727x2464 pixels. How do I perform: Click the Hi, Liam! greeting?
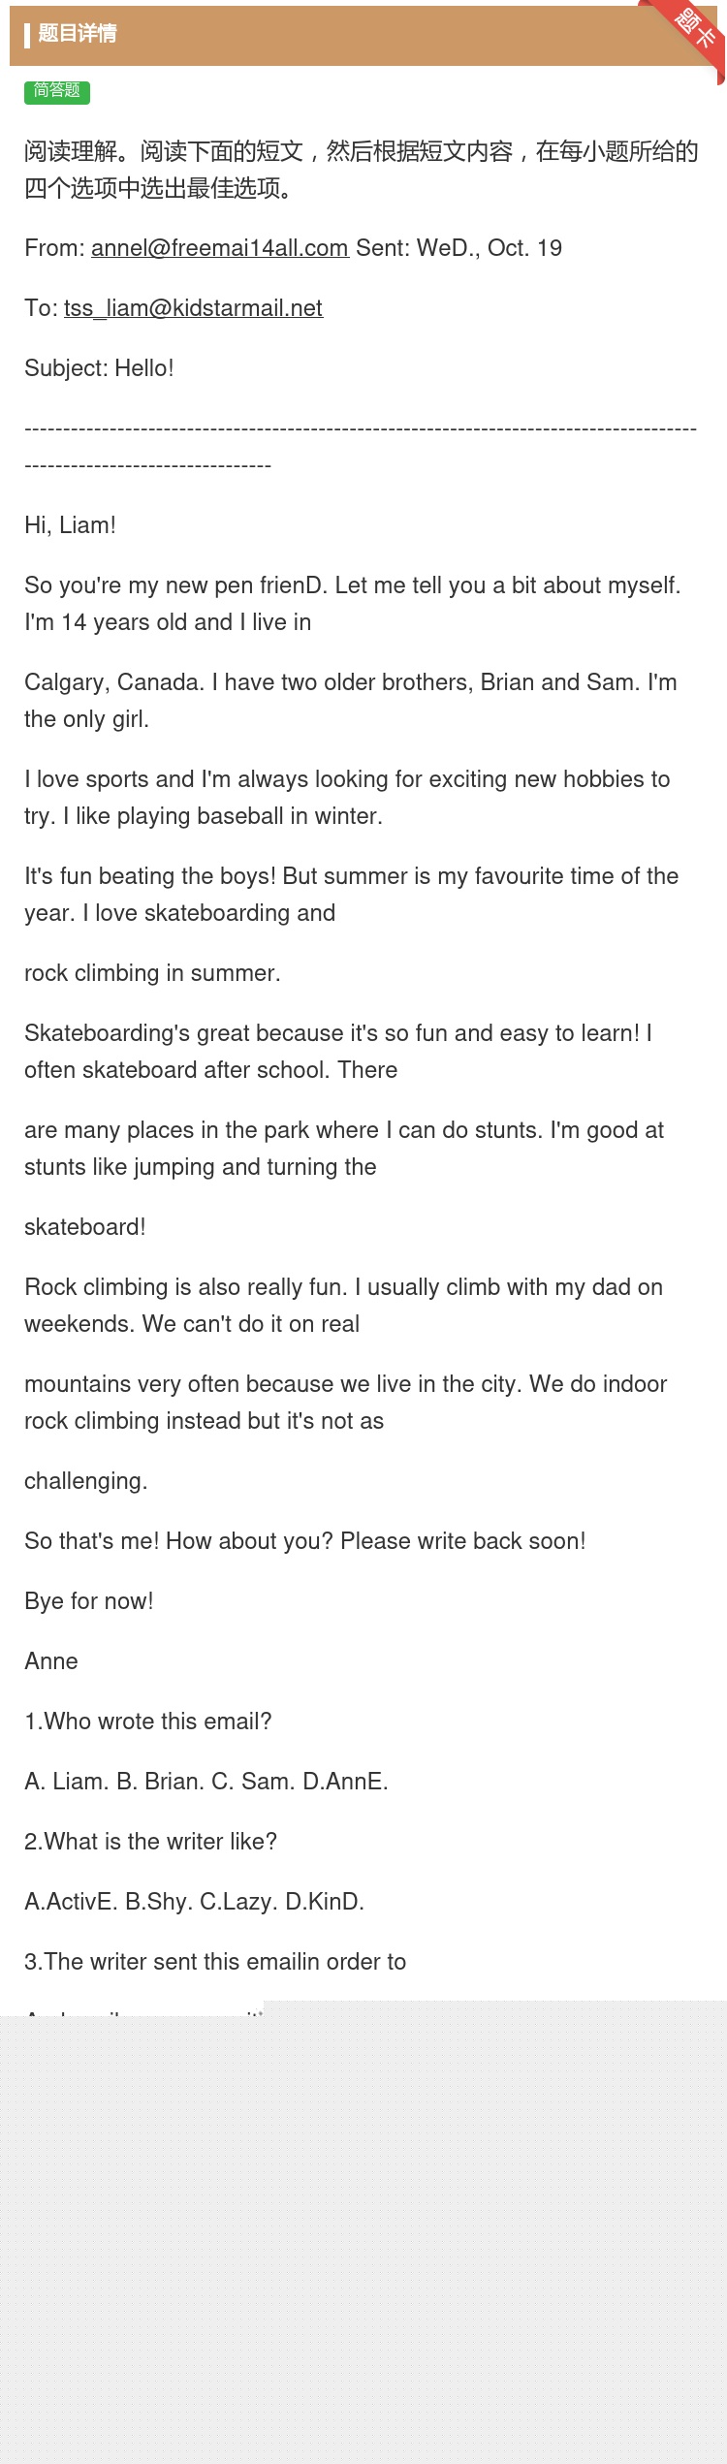(x=70, y=525)
